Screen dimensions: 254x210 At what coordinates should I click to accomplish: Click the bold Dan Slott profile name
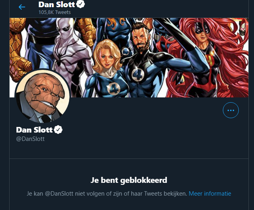click(34, 130)
